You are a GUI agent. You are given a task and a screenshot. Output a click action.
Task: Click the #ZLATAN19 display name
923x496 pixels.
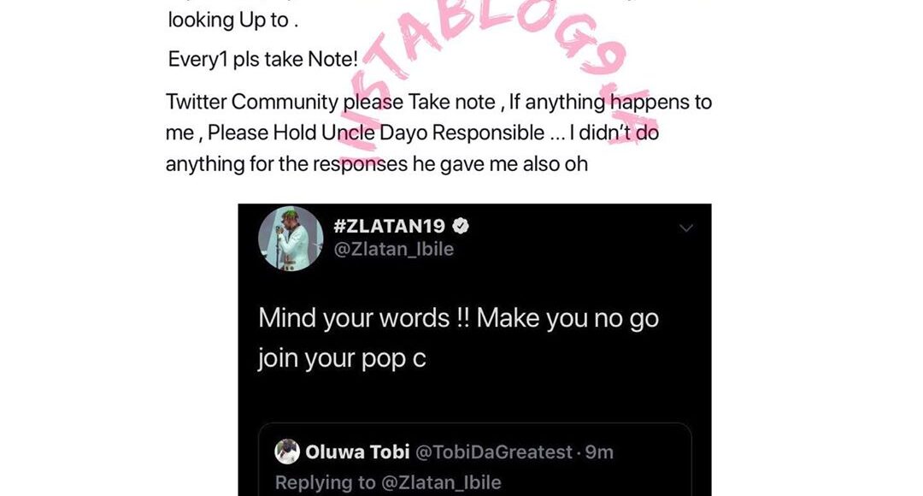[389, 226]
